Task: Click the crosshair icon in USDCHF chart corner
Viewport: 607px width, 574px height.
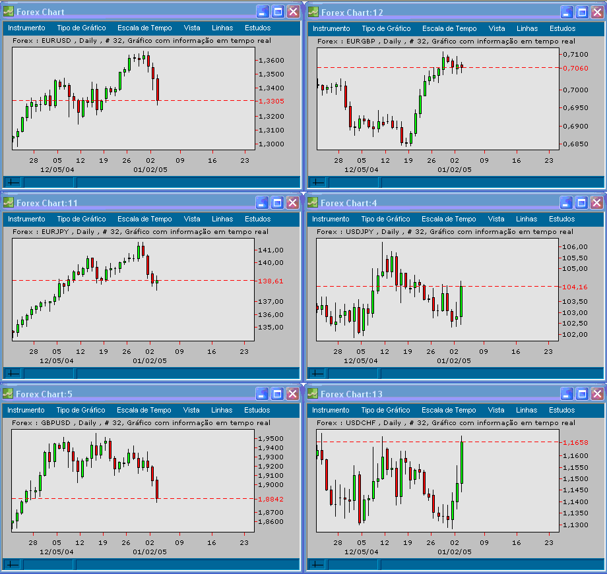Action: (317, 564)
